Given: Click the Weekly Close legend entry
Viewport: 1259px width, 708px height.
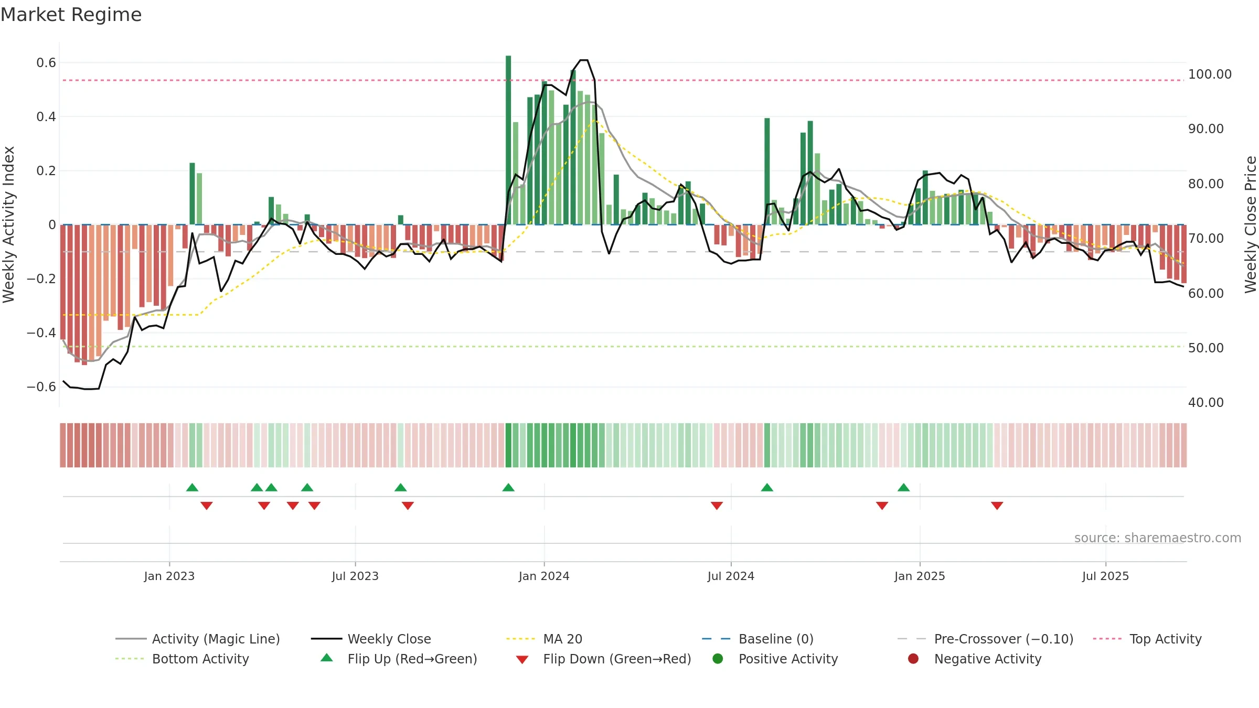Looking at the screenshot, I should click(x=371, y=639).
